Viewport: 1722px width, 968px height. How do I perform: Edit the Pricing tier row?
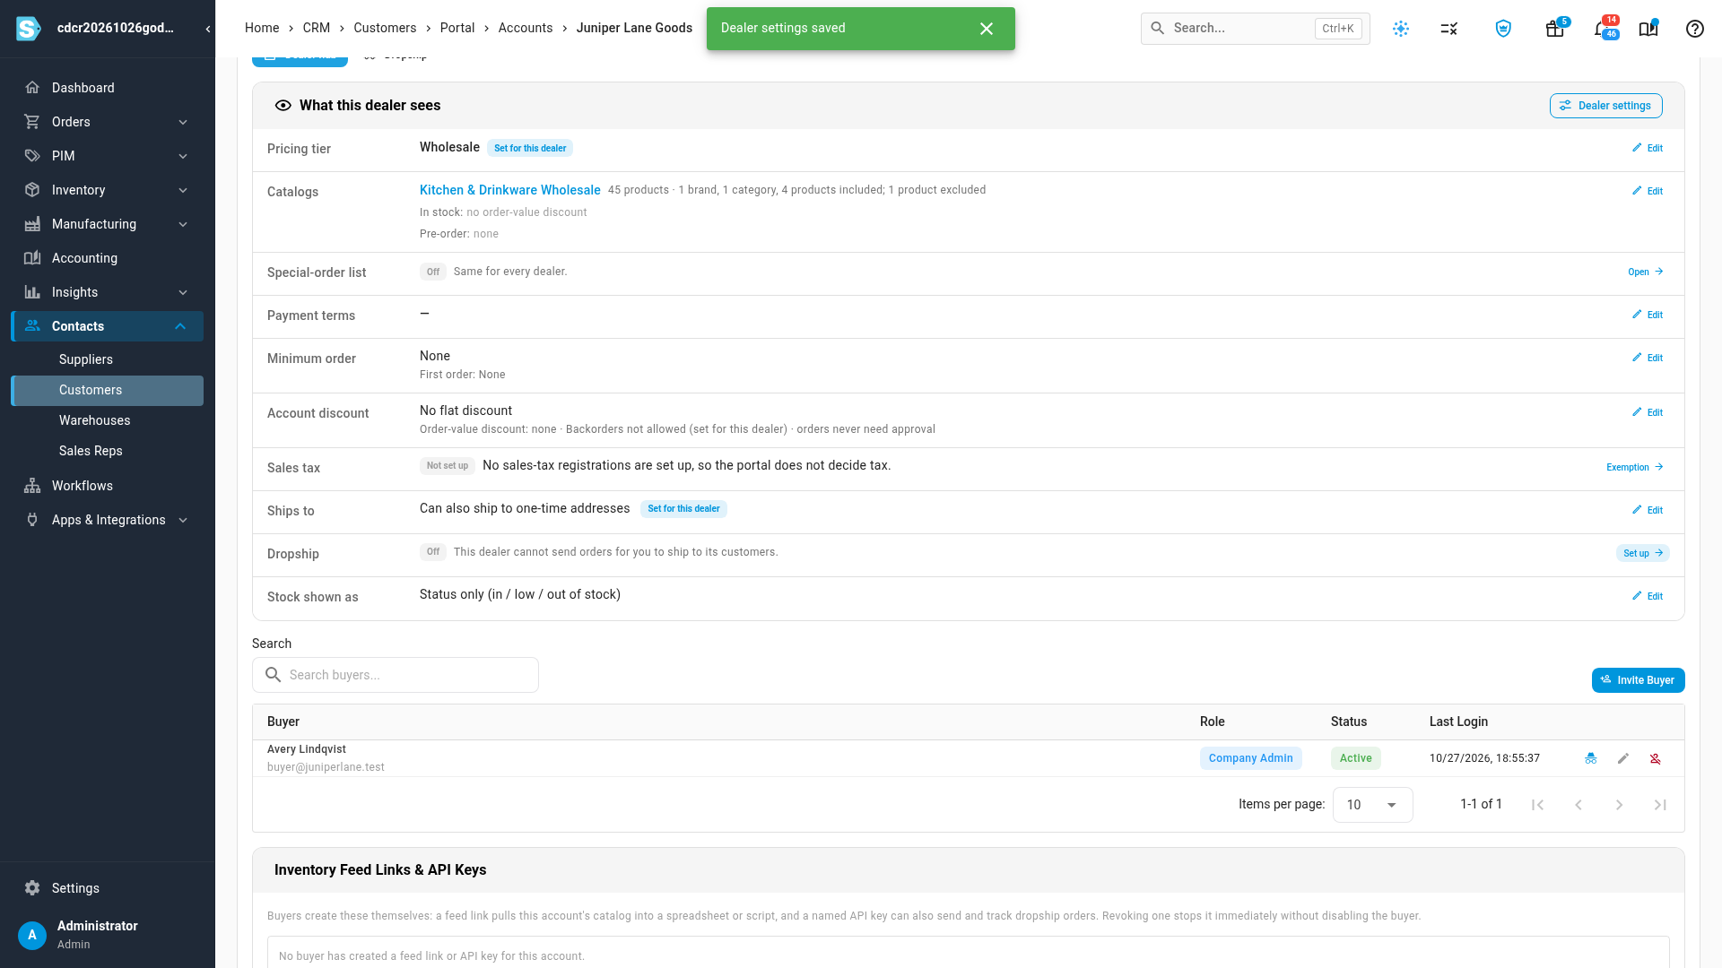pyautogui.click(x=1648, y=148)
